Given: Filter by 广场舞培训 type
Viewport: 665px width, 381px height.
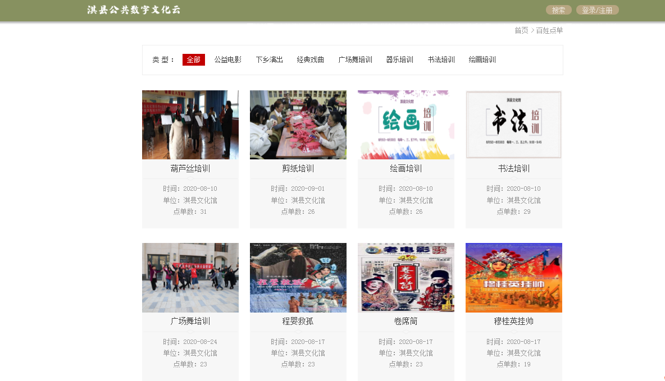Looking at the screenshot, I should [x=356, y=59].
